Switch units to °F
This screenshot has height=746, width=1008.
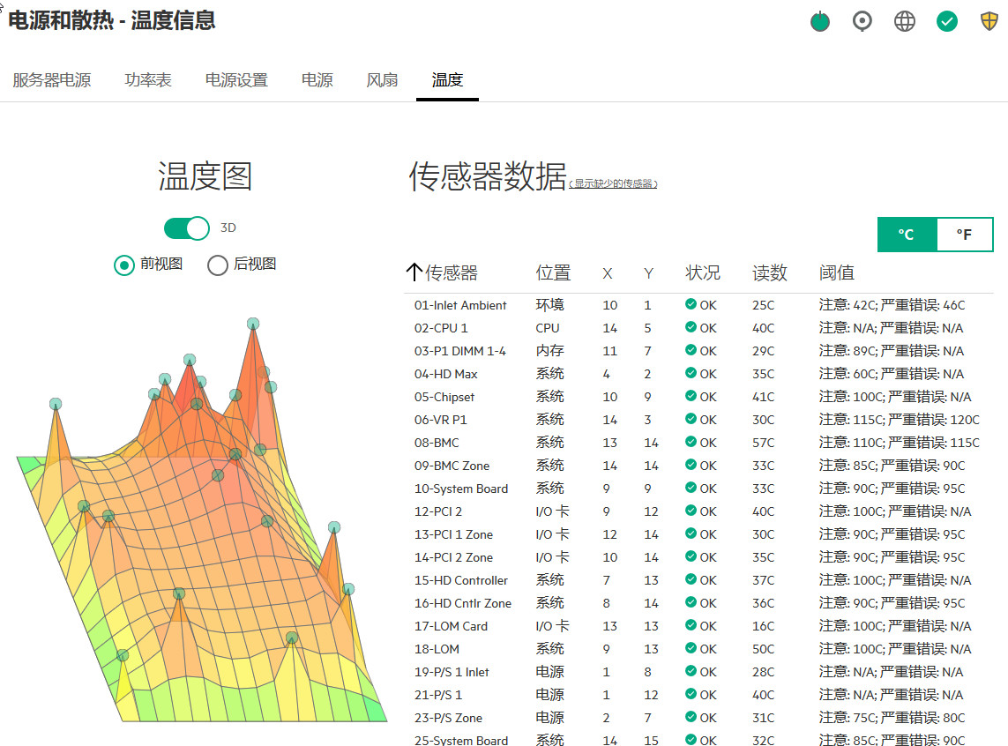point(964,235)
